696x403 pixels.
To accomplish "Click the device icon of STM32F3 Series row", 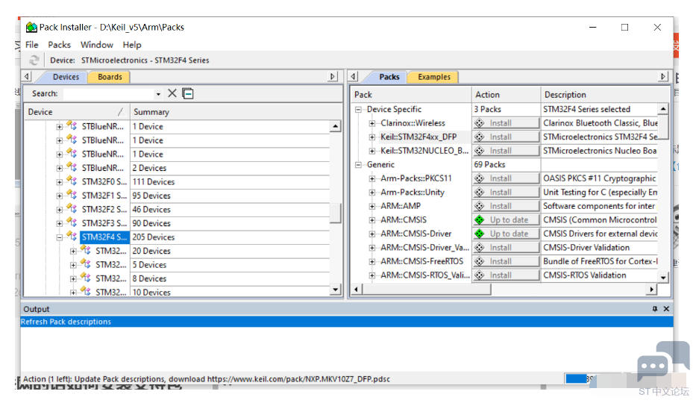I will click(72, 222).
